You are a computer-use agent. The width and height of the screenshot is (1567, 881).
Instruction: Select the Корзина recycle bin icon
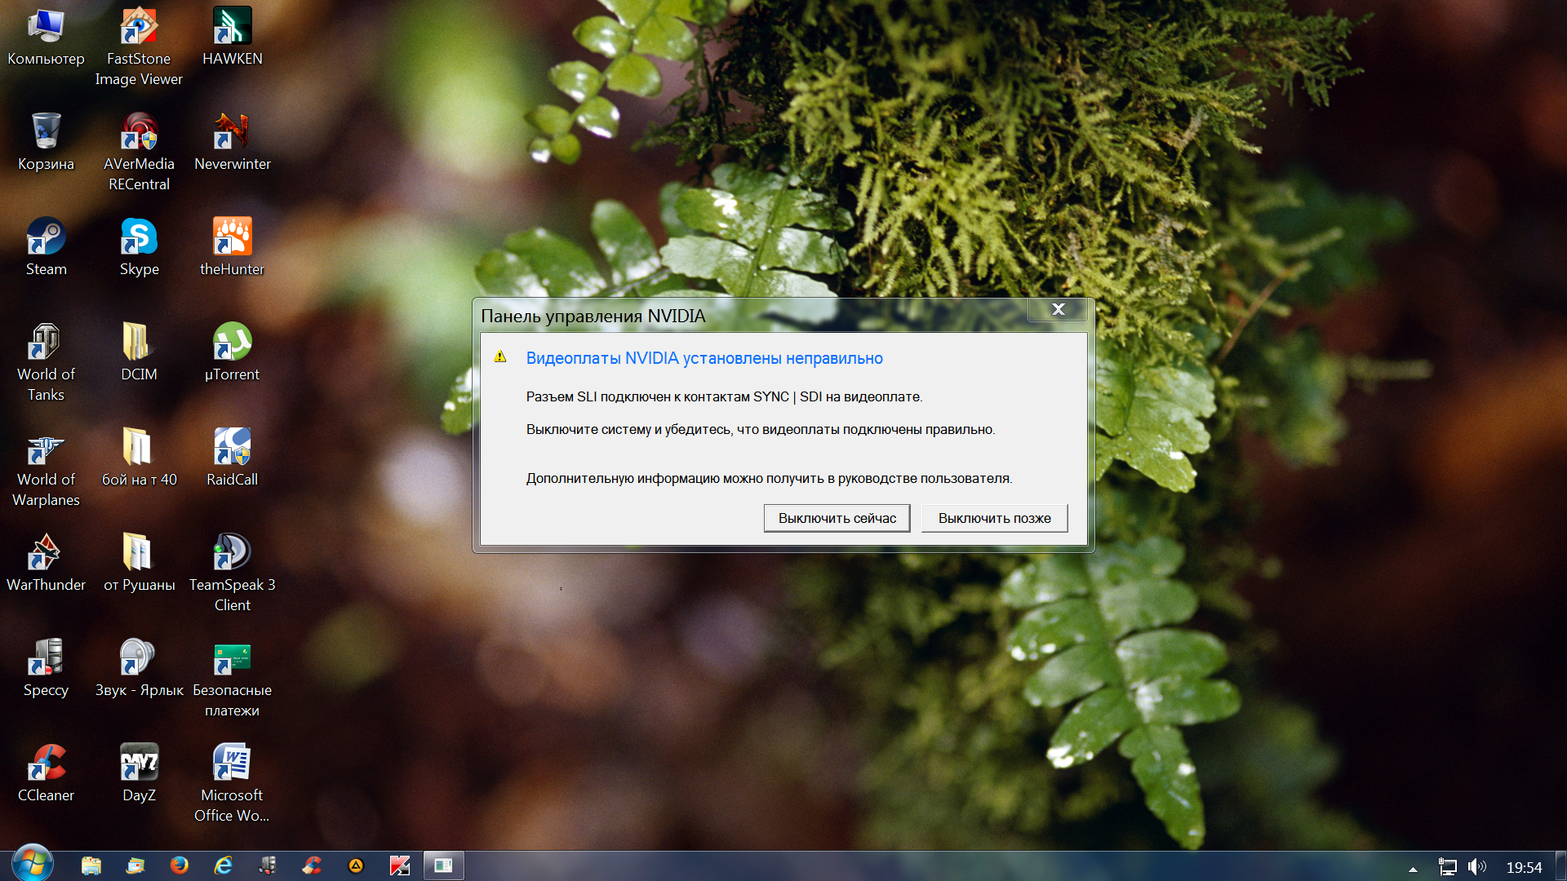click(46, 132)
